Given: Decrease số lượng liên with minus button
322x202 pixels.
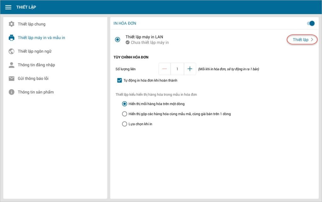Looking at the screenshot, I should tap(164, 69).
